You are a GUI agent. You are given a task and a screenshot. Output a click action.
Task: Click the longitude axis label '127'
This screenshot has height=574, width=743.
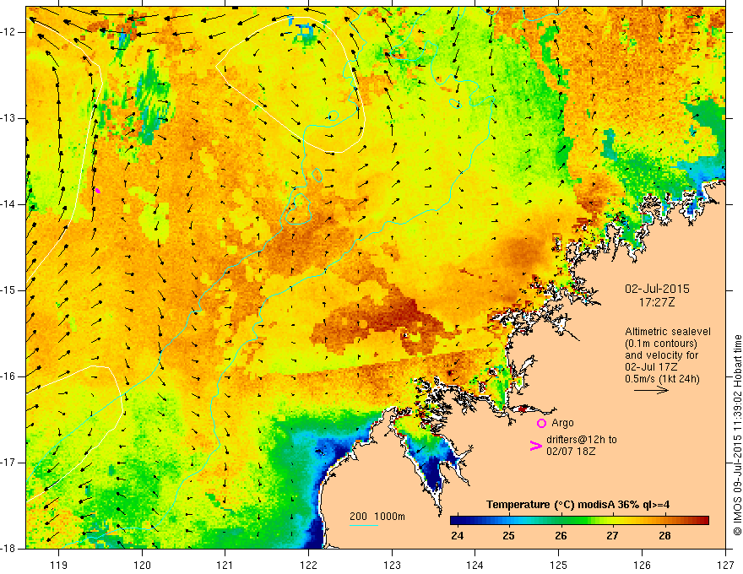(x=725, y=565)
